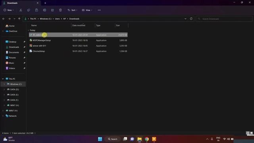Viewport: 254px width, 143px height.
Task: Sort by Name column header
Action: tap(34, 25)
